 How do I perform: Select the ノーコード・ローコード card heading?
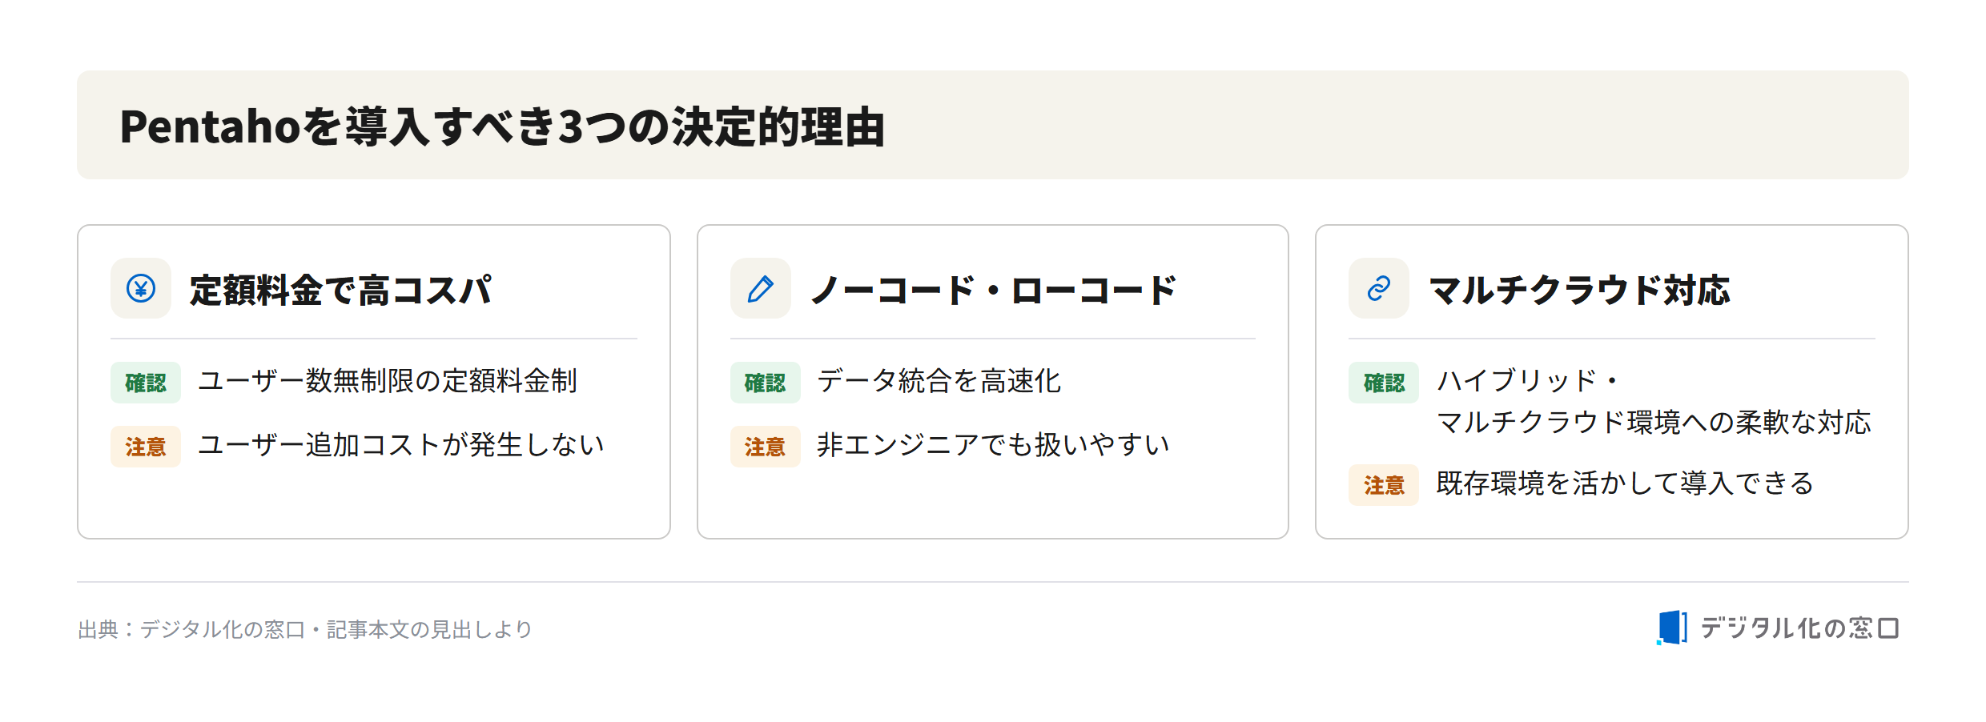tap(993, 290)
